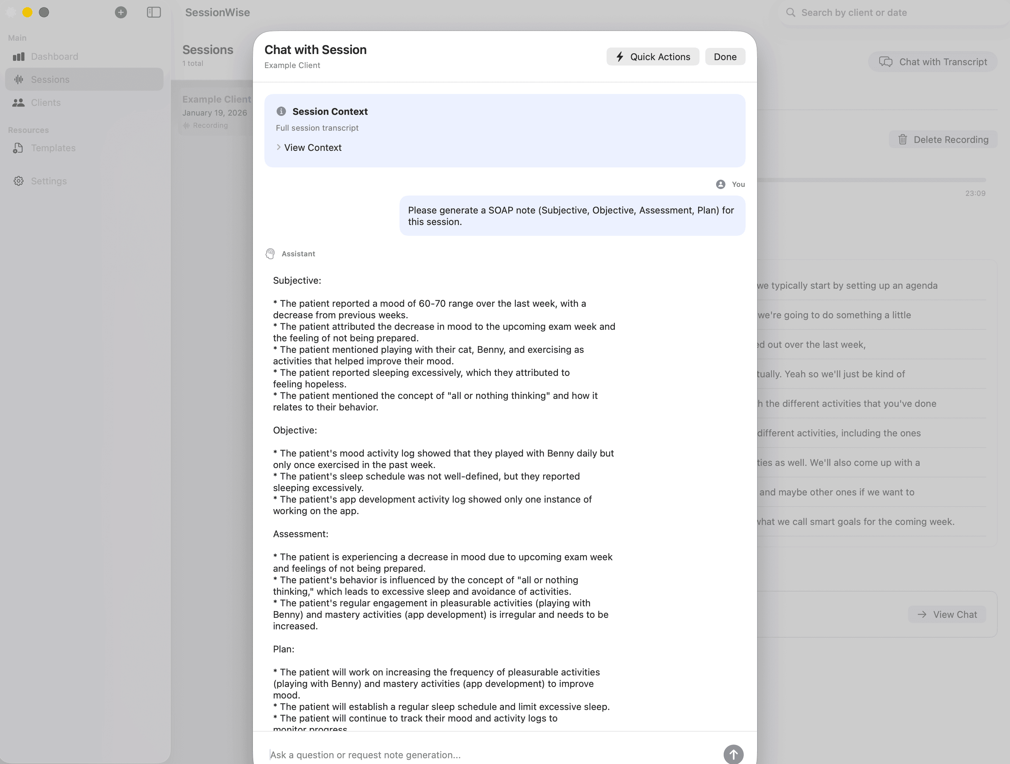Image resolution: width=1010 pixels, height=764 pixels.
Task: Open the Quick Actions menu
Action: pos(652,57)
